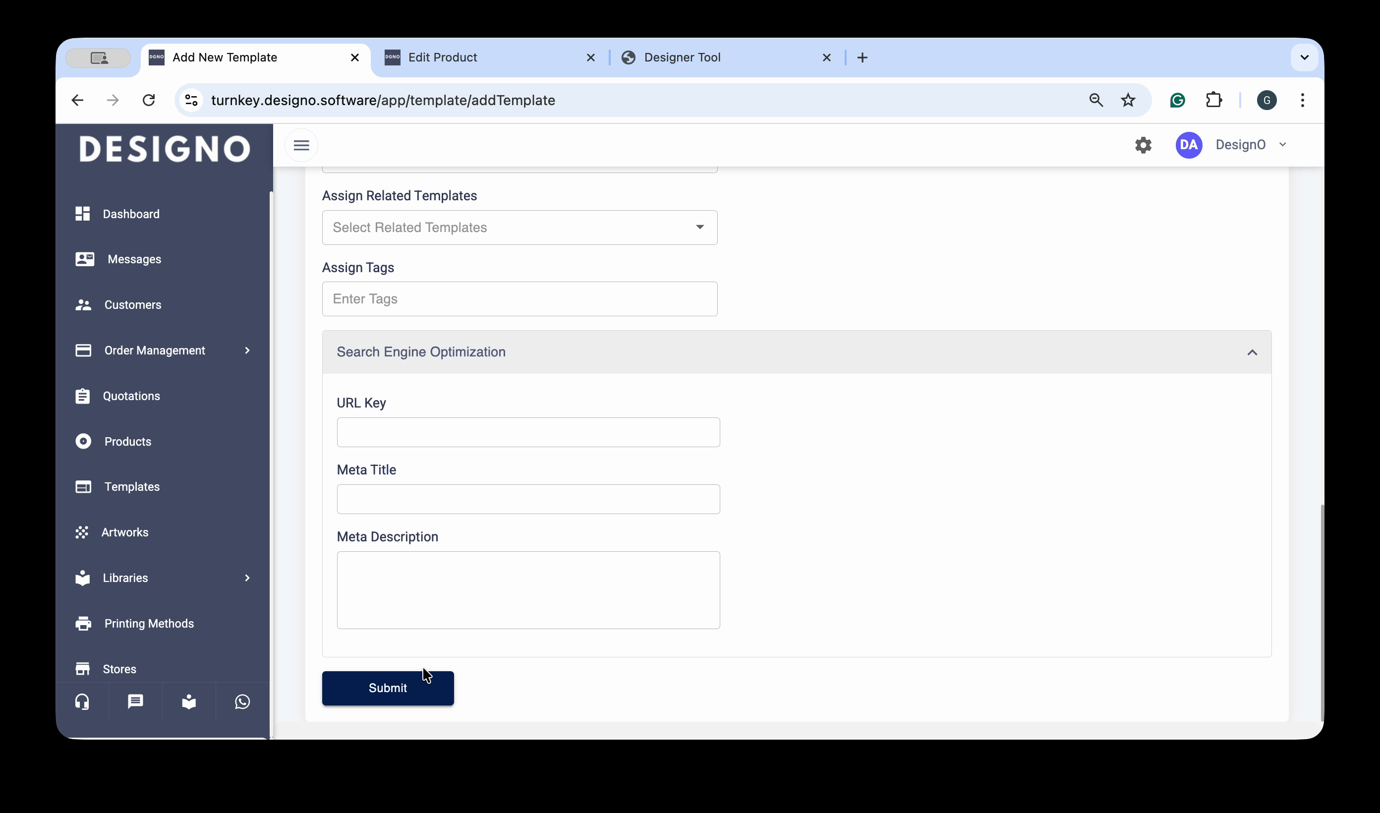Focus the Enter Tags input field
This screenshot has width=1380, height=813.
pyautogui.click(x=519, y=299)
